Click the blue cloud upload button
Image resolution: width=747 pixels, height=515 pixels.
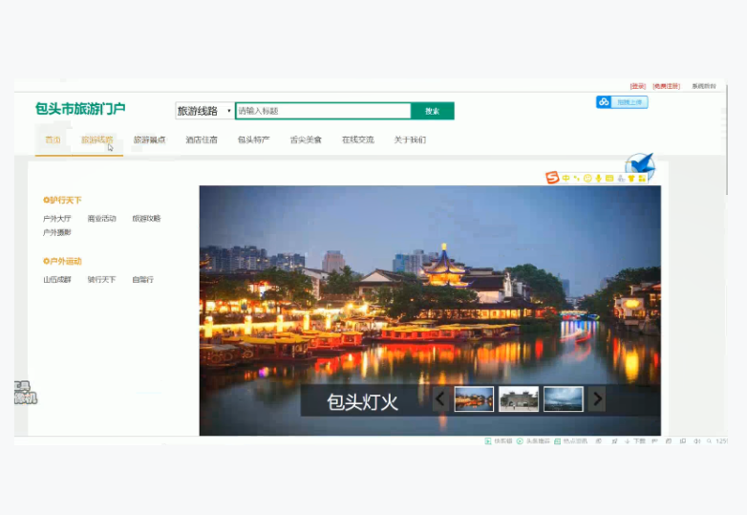(x=622, y=102)
